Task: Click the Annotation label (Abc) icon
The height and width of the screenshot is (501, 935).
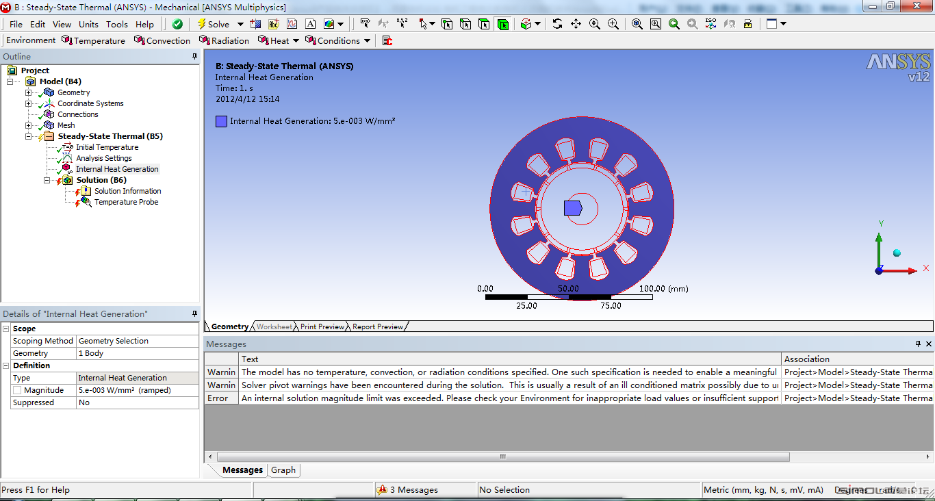Action: [274, 24]
